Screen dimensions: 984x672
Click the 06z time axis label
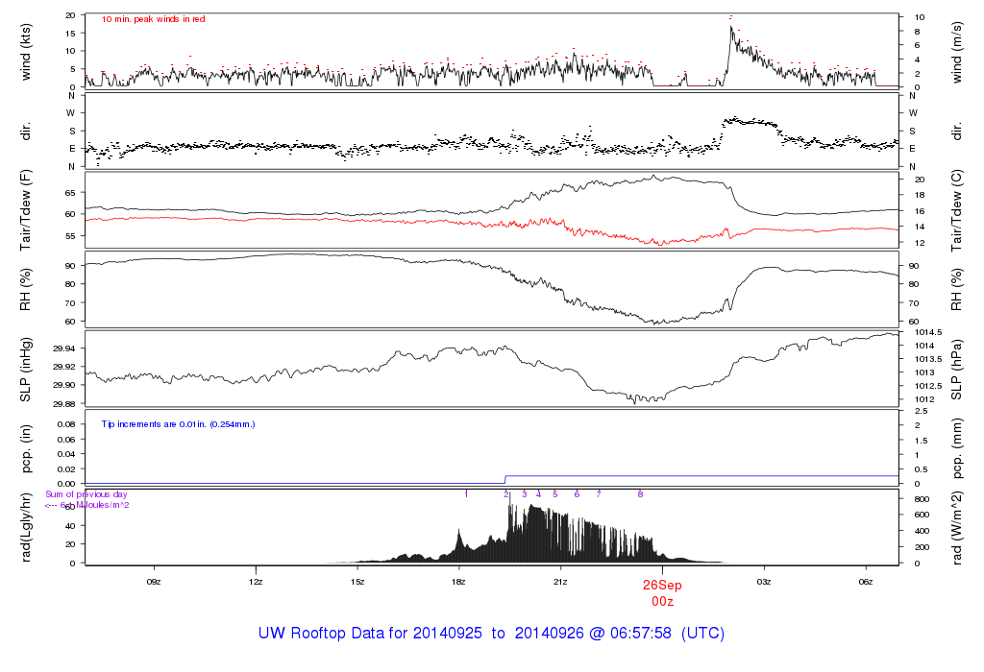pyautogui.click(x=865, y=582)
